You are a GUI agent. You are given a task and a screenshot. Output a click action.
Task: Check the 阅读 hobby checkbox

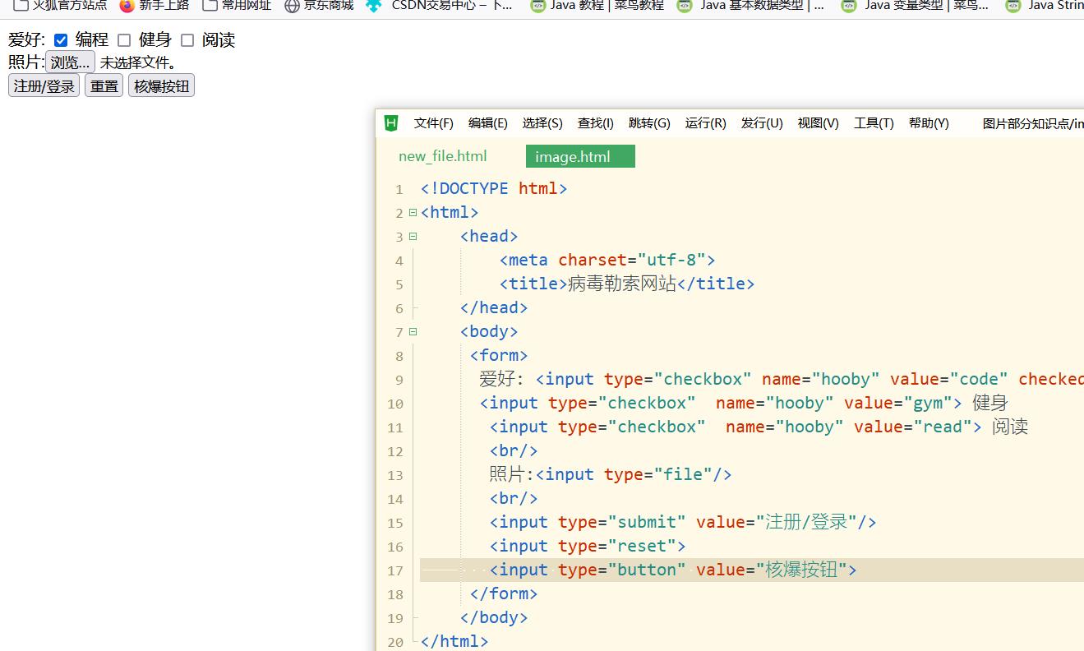point(187,40)
